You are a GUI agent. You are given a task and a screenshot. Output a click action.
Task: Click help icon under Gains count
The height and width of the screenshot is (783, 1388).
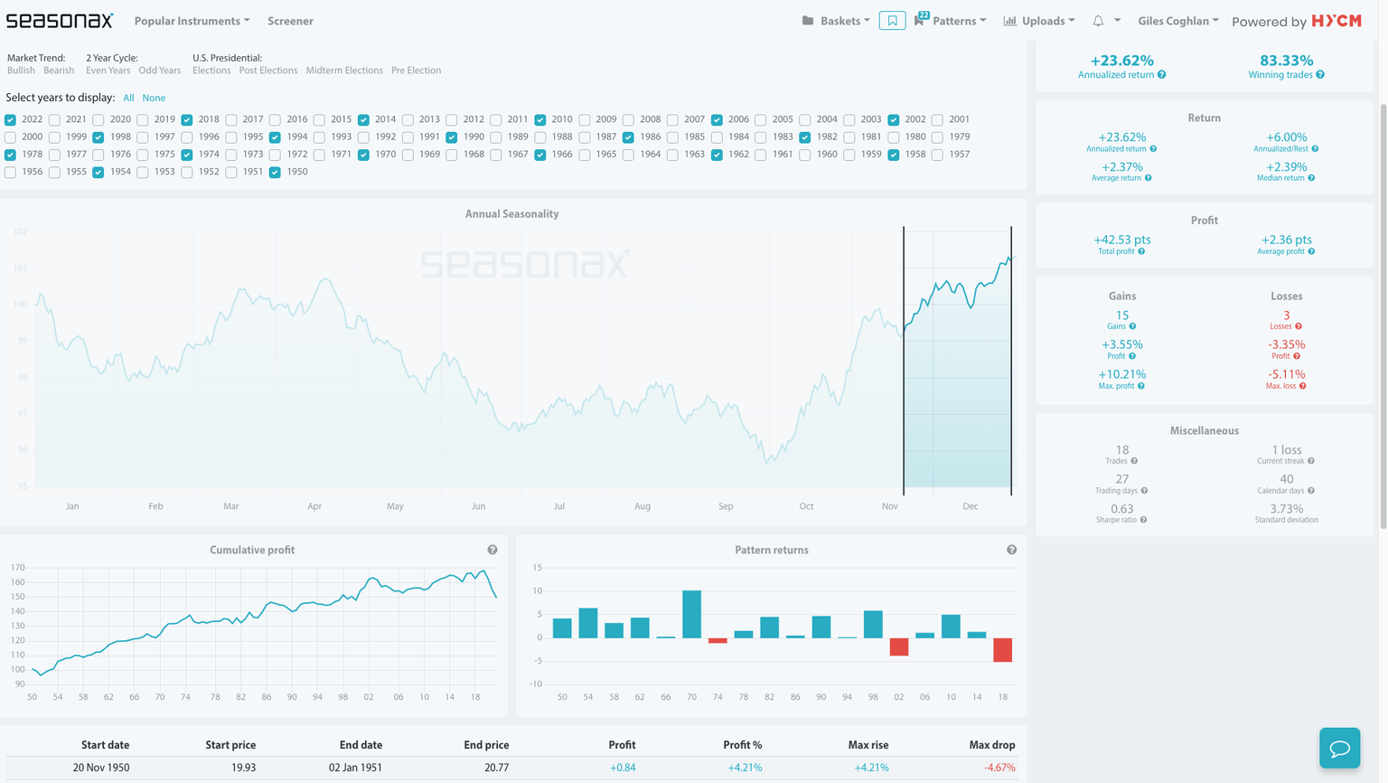tap(1132, 326)
